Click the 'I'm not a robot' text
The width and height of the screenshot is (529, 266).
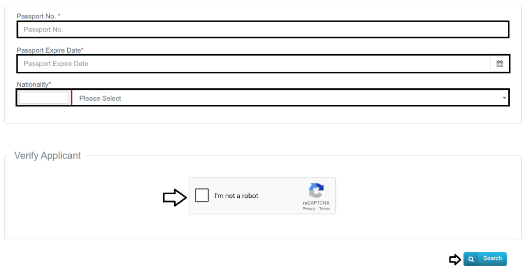tap(236, 196)
